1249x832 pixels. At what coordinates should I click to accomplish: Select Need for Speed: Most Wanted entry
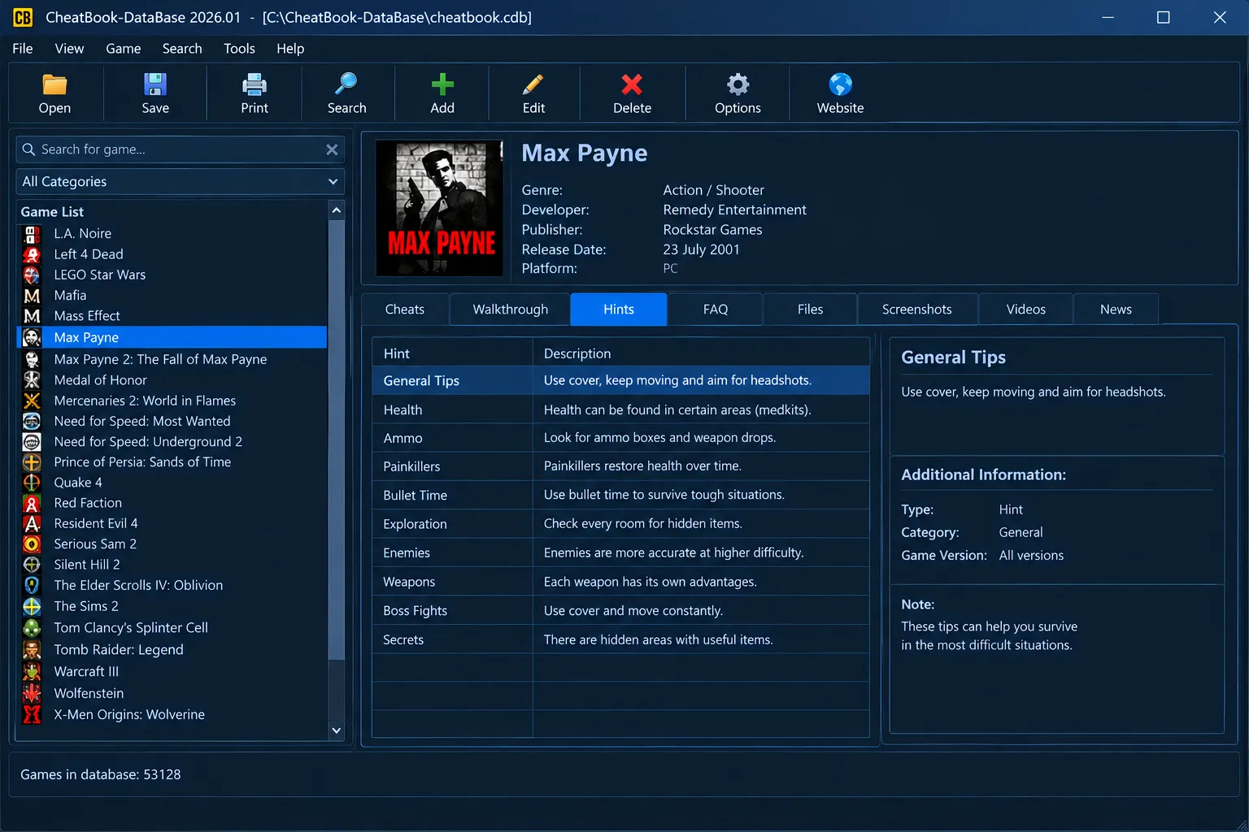[172, 421]
